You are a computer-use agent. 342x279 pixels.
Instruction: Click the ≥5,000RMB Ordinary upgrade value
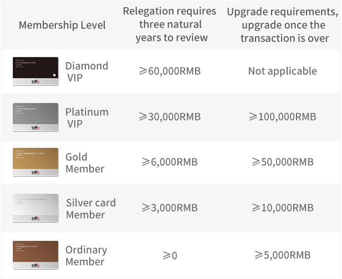282,255
